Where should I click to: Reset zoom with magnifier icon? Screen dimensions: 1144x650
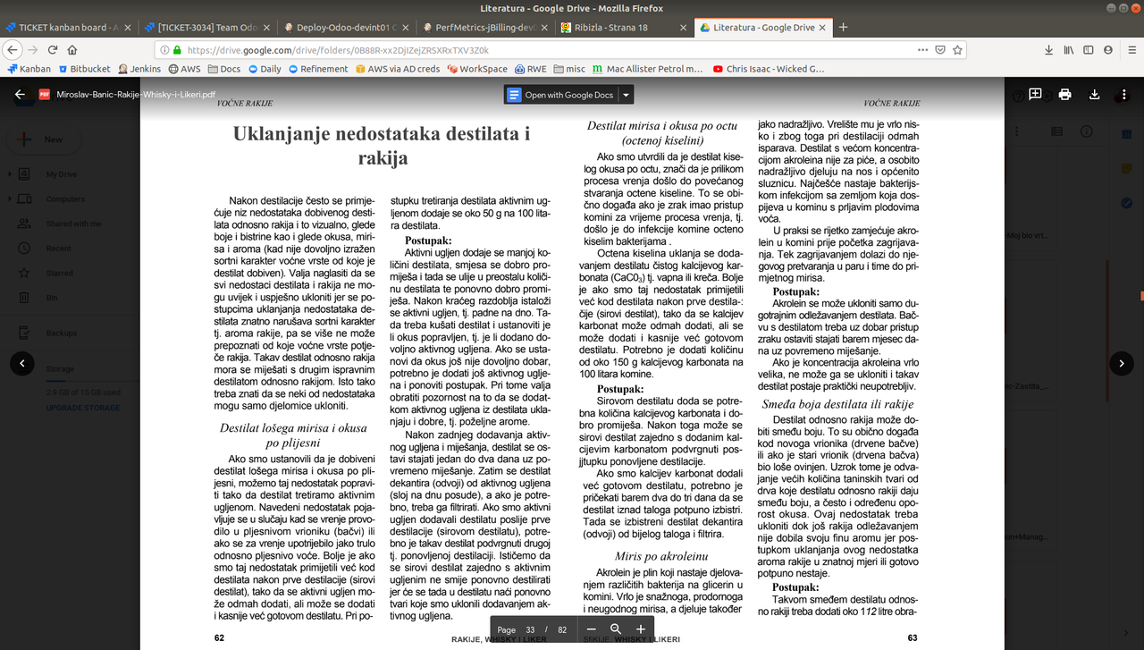(x=616, y=629)
